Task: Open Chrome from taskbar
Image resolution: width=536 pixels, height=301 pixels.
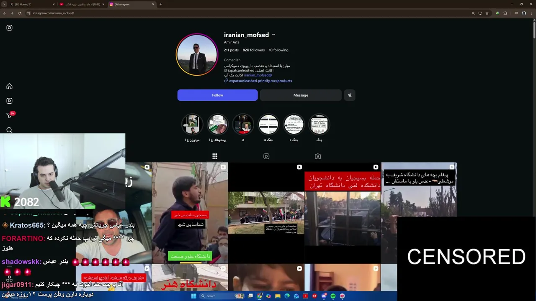Action: (260, 296)
